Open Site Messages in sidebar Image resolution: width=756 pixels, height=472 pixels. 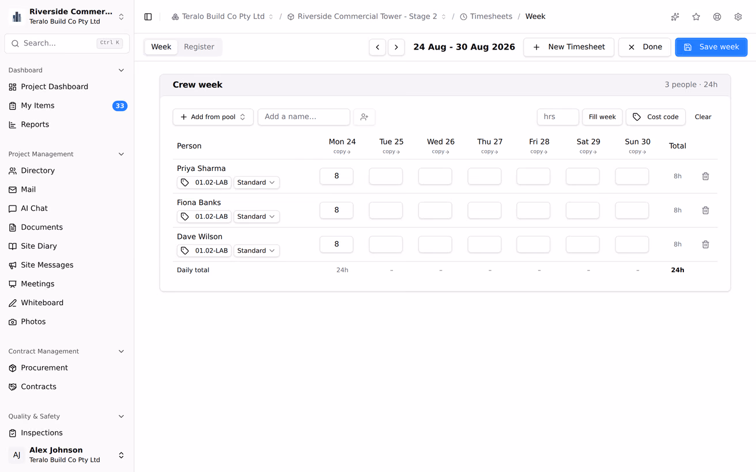point(67,265)
